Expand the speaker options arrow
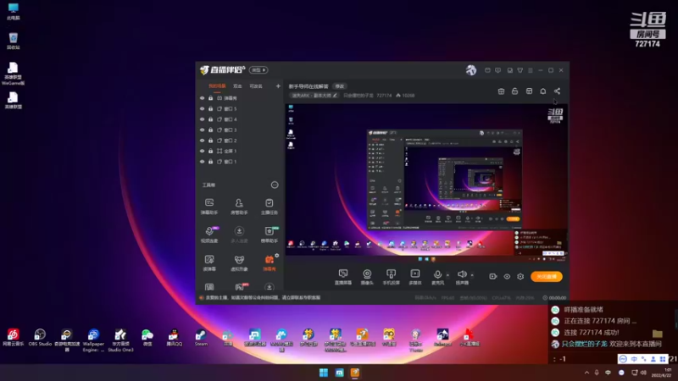Screen dimensions: 678x381 [472, 274]
